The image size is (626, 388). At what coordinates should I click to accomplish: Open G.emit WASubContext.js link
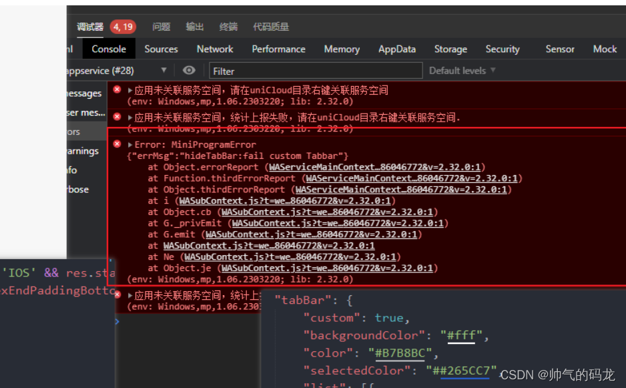(x=312, y=234)
